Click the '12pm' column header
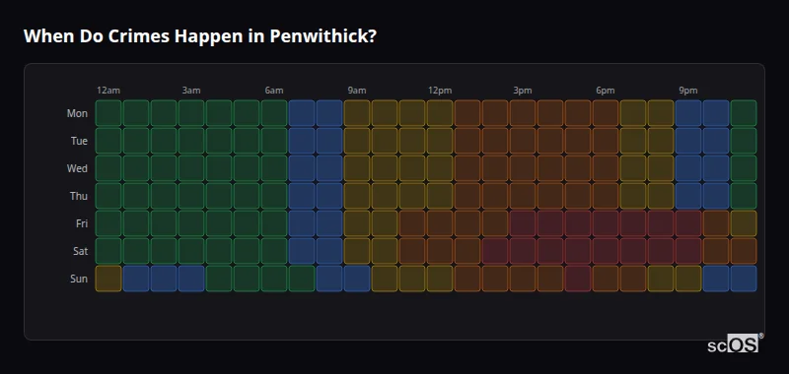 coord(440,91)
